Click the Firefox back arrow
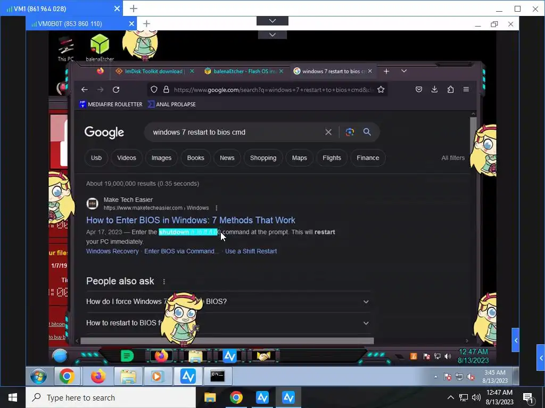The image size is (545, 408). coord(85,89)
